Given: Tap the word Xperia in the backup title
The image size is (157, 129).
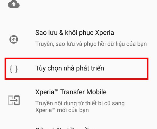Looking at the screenshot, I should coord(104,33).
